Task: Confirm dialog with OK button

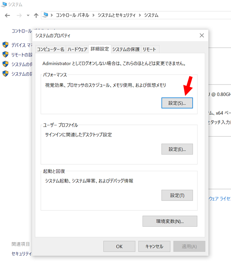Action: (119, 246)
